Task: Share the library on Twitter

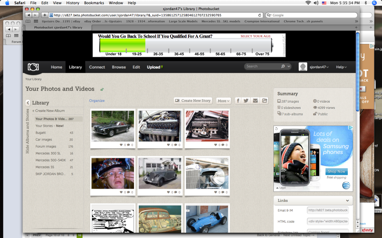Action: click(x=246, y=100)
